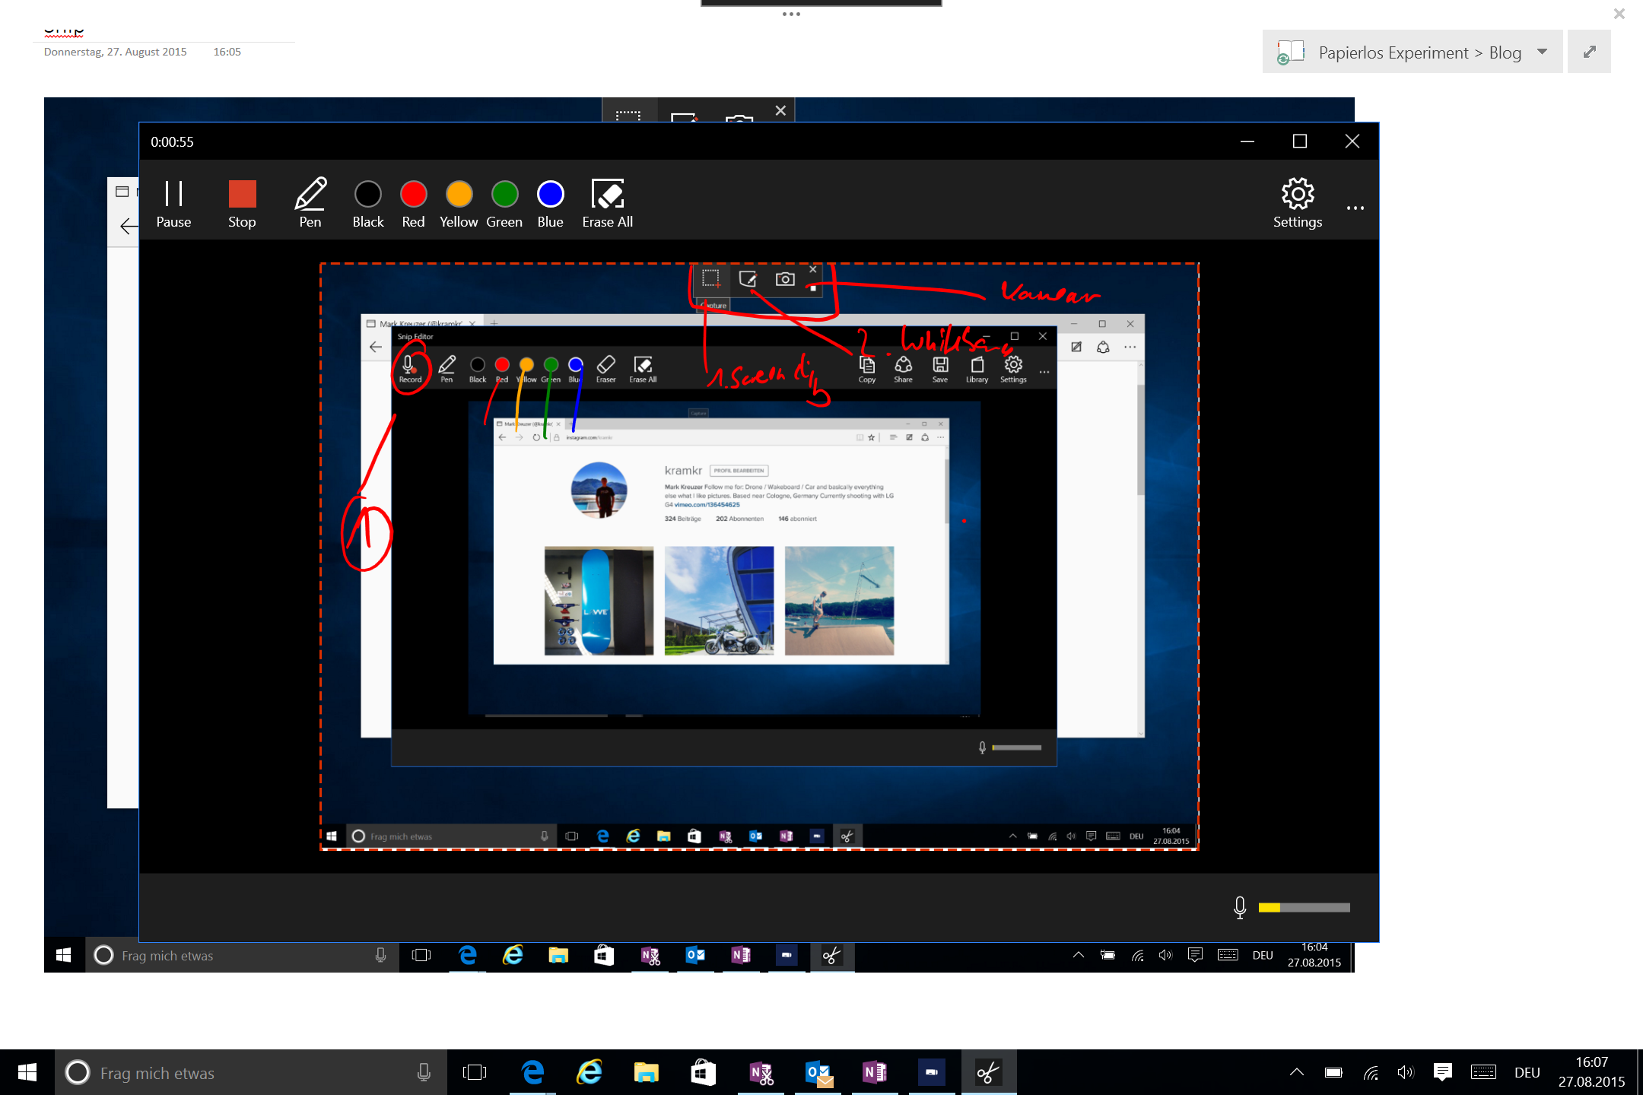Click the PROFIL BEARBEITEN button
This screenshot has height=1095, width=1643.
coord(739,471)
